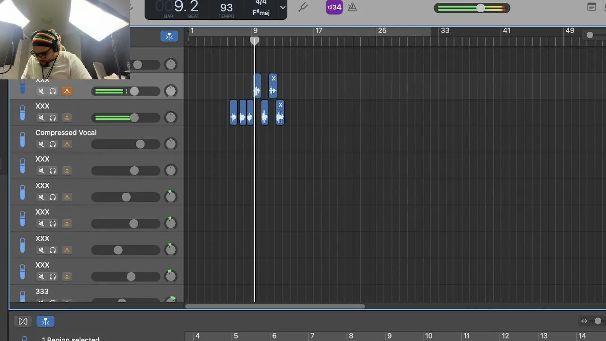Image resolution: width=606 pixels, height=341 pixels.
Task: Solo the Compressed Vocal track
Action: coord(53,144)
